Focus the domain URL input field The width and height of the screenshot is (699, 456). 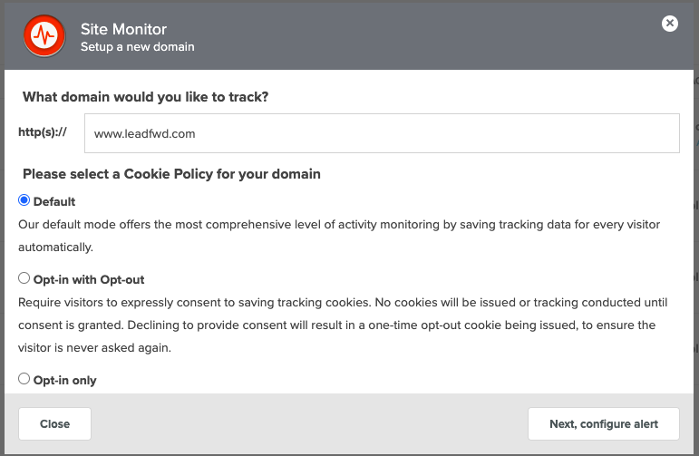coord(382,133)
